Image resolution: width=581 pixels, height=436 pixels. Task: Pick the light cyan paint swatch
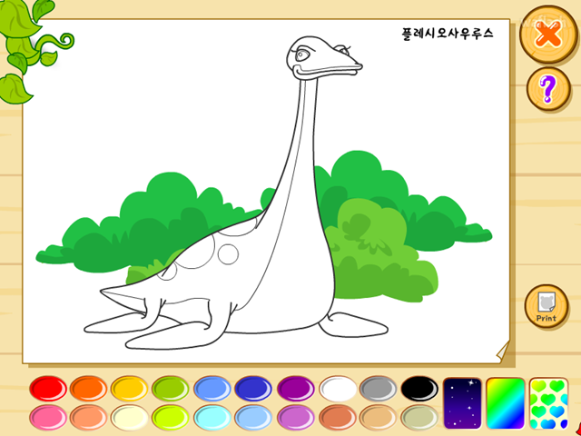(x=212, y=417)
